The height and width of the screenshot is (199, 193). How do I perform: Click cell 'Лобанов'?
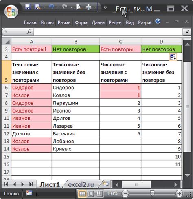[76, 142]
